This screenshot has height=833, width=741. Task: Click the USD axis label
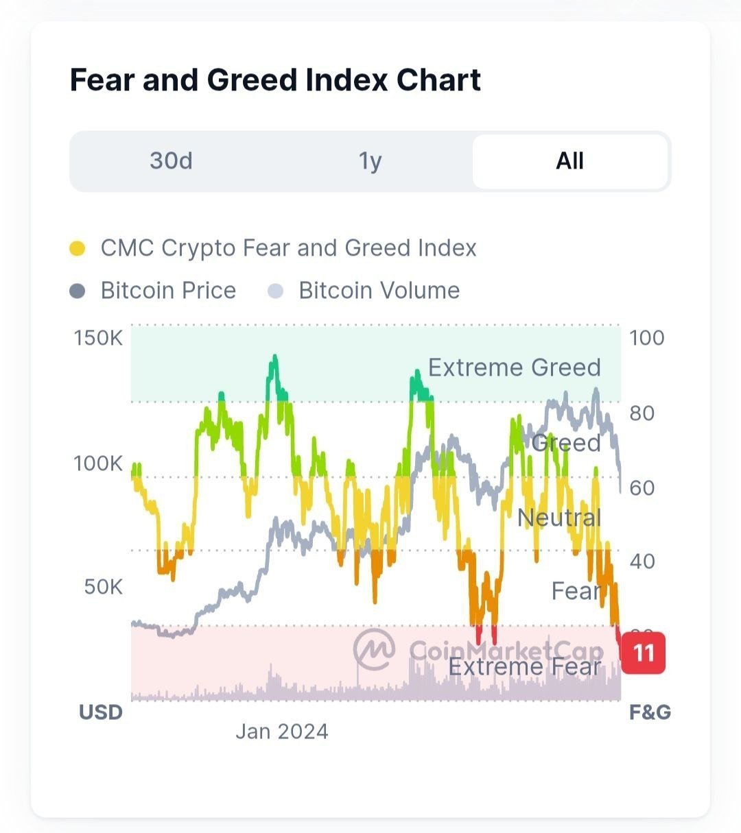pos(101,712)
